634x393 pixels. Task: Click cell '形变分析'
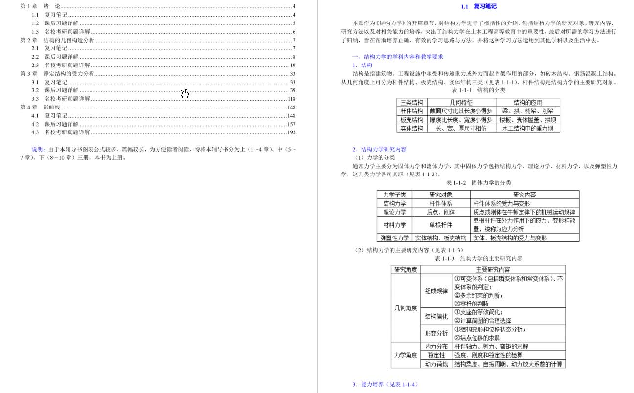click(x=436, y=333)
